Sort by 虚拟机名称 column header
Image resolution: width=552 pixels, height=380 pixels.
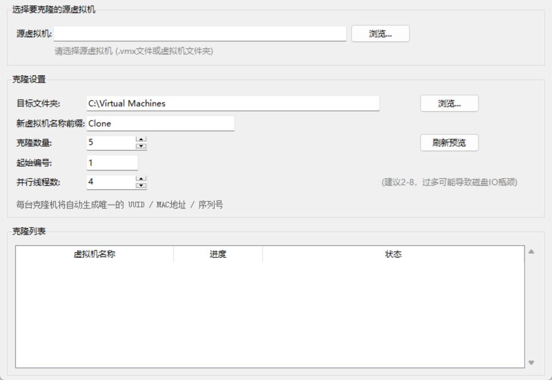pos(94,254)
